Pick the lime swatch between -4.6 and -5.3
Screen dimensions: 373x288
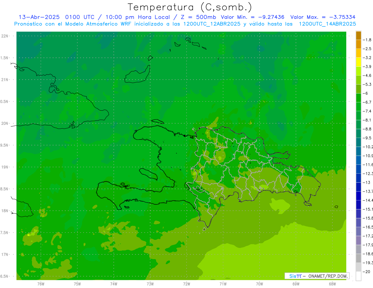(358, 80)
